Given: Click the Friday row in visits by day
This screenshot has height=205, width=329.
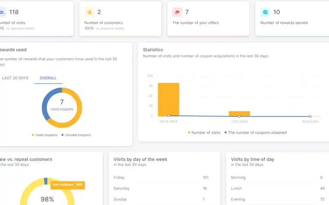Looking at the screenshot, I should 161,177.
